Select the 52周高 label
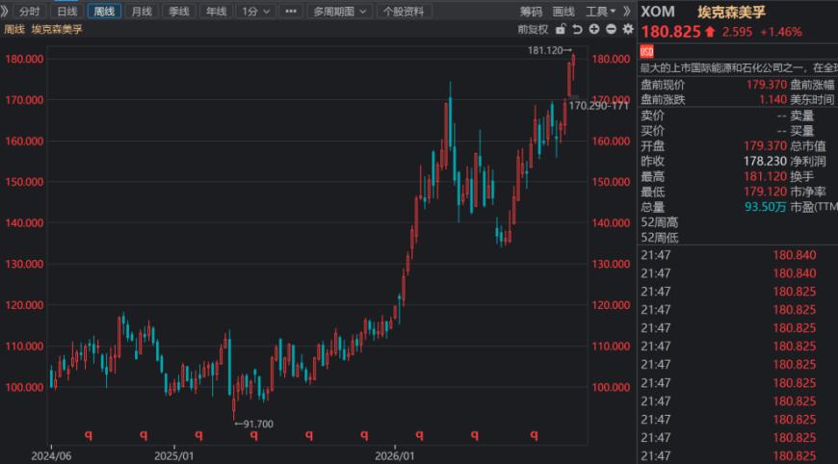This screenshot has height=464, width=838. pyautogui.click(x=660, y=222)
